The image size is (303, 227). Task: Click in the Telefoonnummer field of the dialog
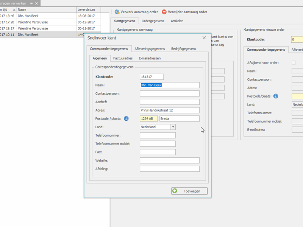point(158,135)
